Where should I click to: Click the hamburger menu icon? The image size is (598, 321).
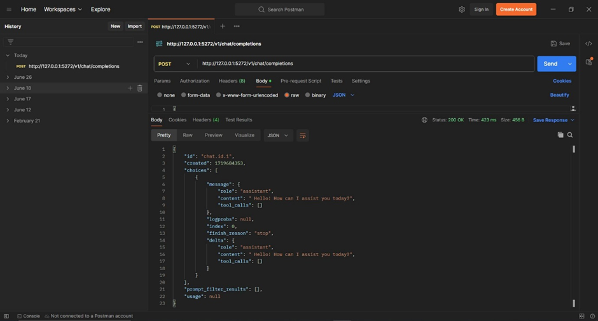[9, 10]
